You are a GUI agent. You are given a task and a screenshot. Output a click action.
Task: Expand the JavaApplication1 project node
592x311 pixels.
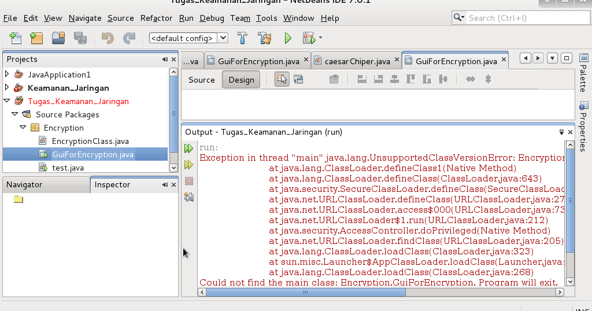point(7,74)
